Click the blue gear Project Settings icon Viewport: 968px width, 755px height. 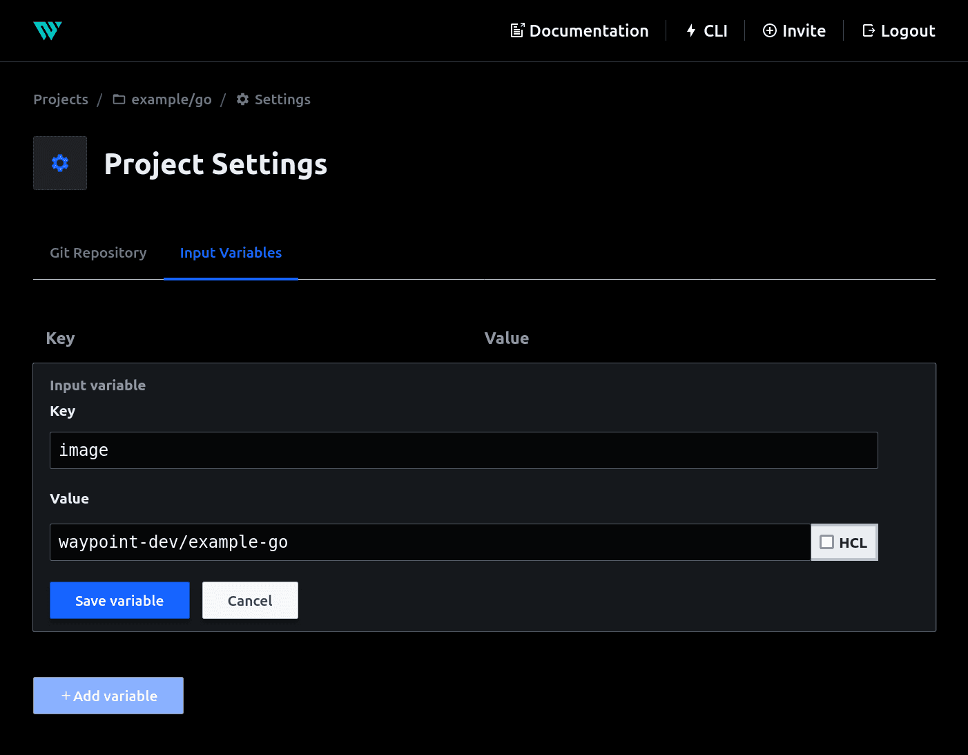[x=60, y=163]
